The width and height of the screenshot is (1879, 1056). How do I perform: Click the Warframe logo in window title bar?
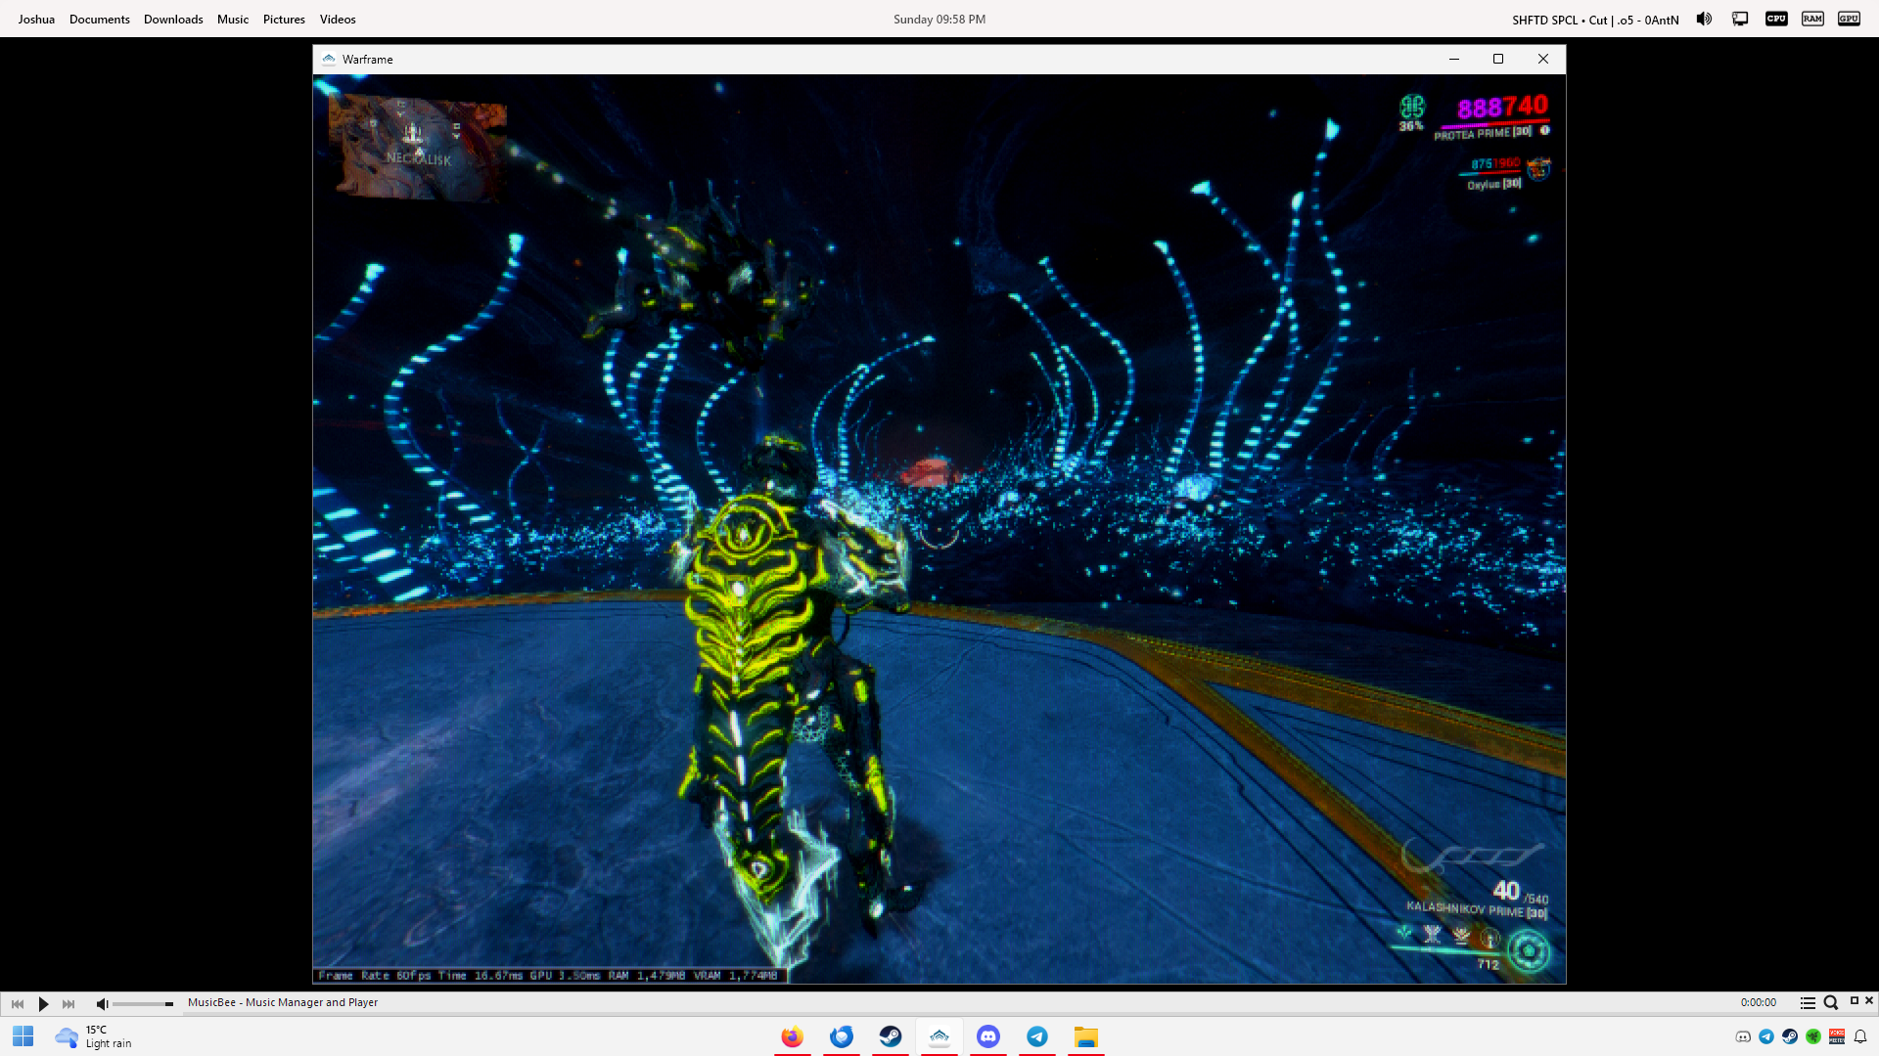pyautogui.click(x=329, y=60)
